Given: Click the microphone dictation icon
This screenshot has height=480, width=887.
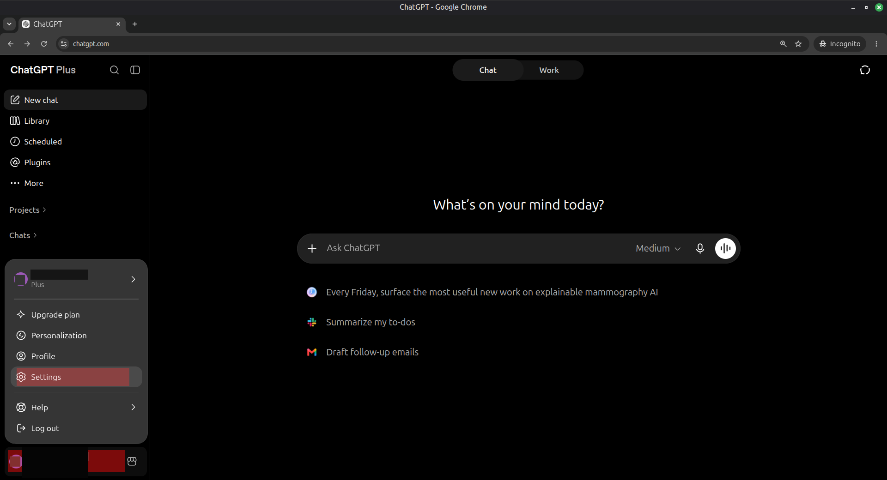Looking at the screenshot, I should tap(700, 248).
